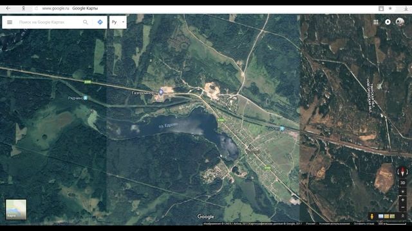Click the Gazpromneft station pin
Viewport: 412px width, 231px height.
[x=161, y=92]
